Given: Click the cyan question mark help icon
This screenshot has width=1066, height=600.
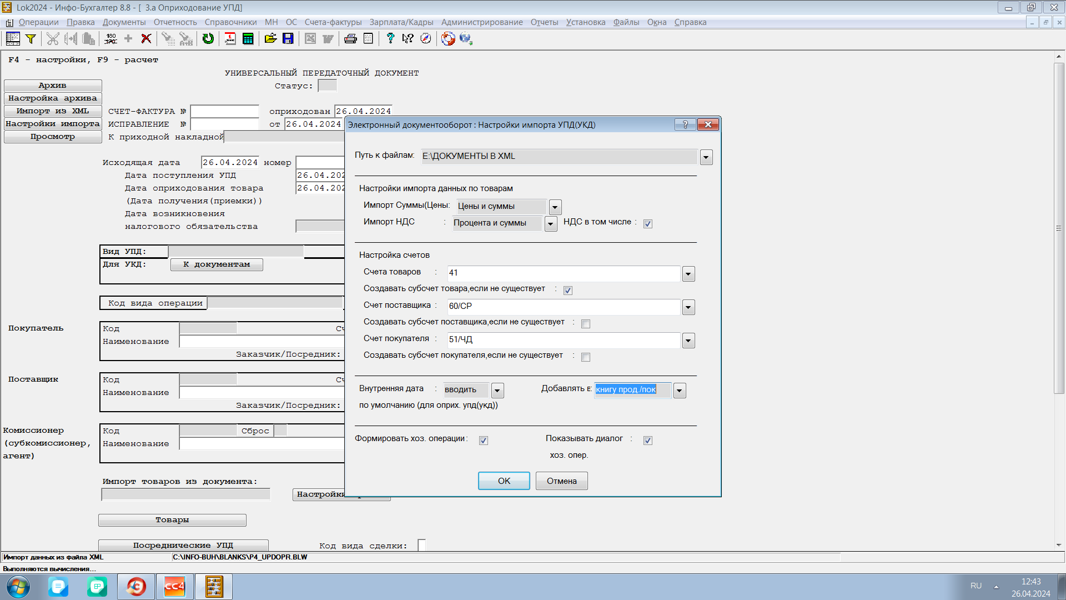Looking at the screenshot, I should coord(390,38).
